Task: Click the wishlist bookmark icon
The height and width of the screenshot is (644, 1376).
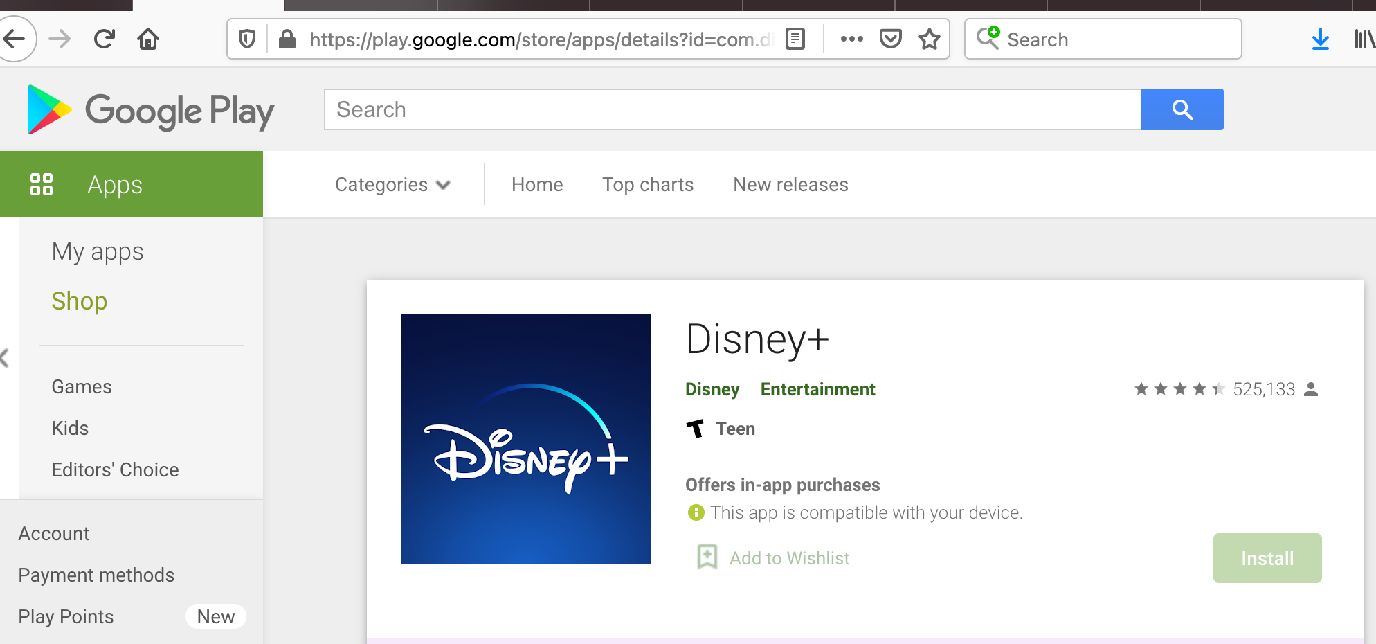Action: [x=707, y=557]
